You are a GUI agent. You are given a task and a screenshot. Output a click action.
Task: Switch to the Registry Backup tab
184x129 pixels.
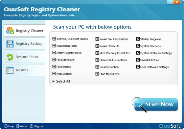click(25, 44)
